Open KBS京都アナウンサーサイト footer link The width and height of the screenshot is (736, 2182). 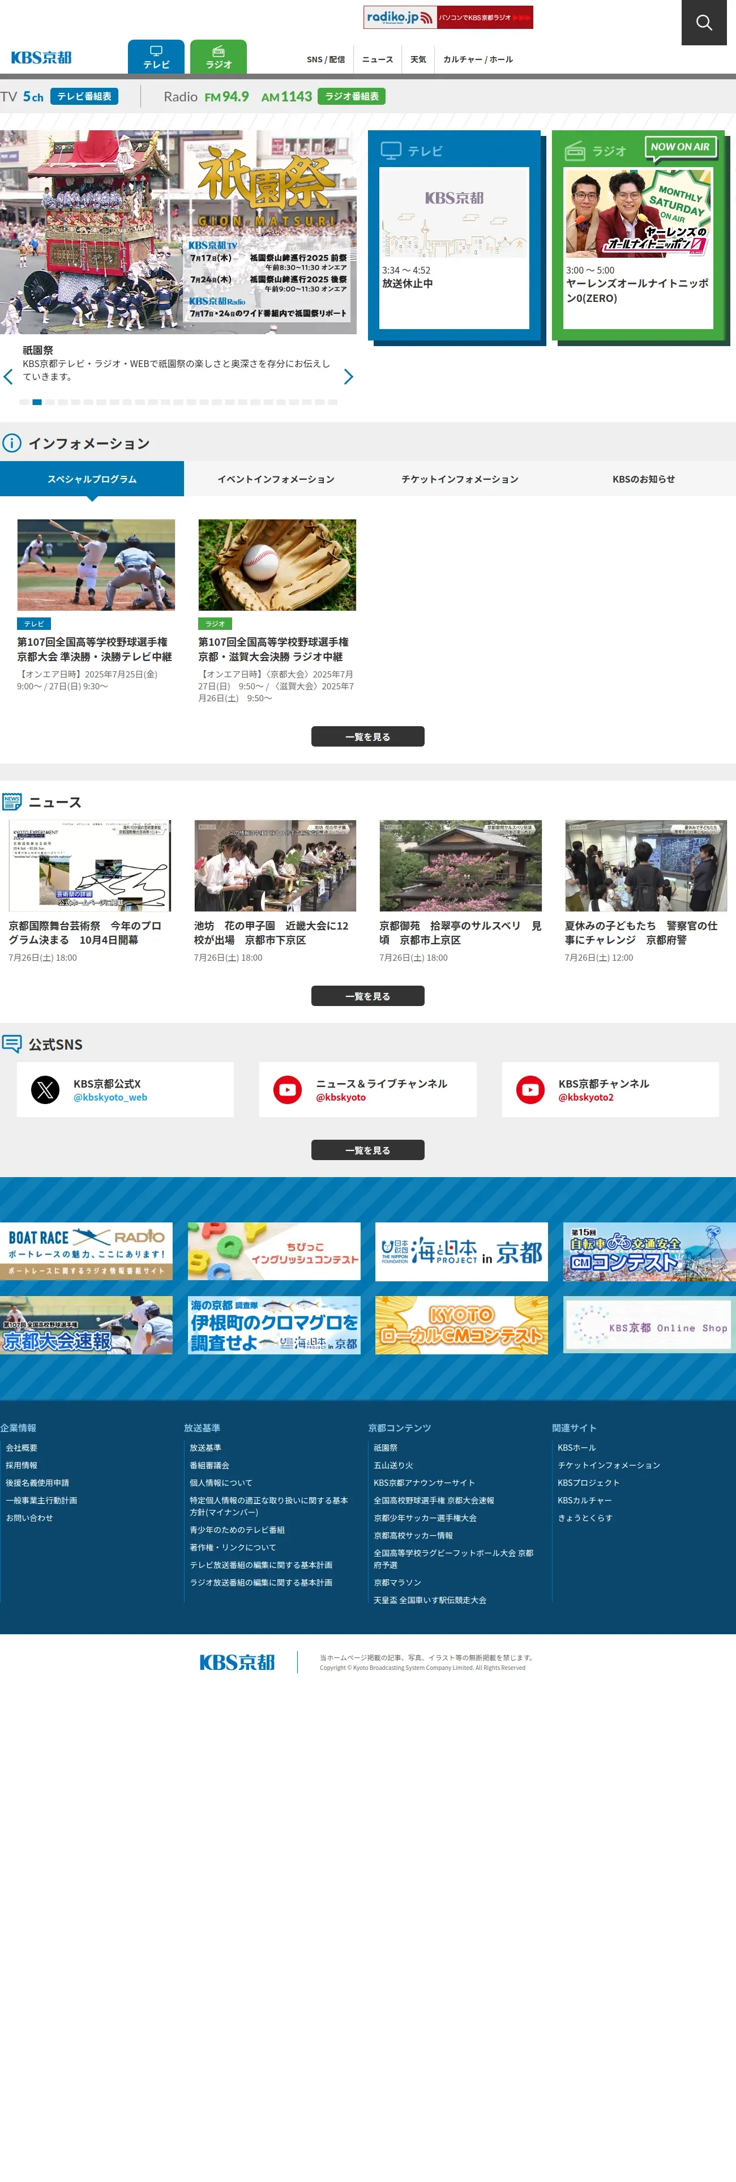point(424,1483)
